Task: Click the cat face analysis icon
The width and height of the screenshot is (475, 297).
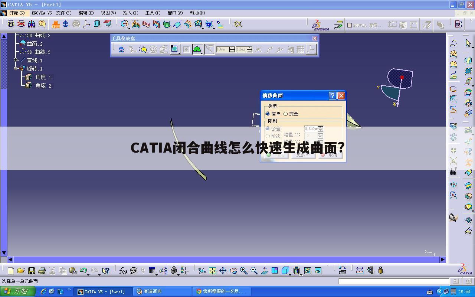Action: coord(210,24)
